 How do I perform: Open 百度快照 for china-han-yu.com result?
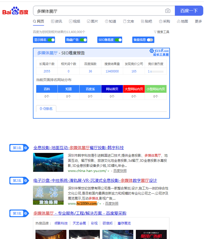pyautogui.click(x=120, y=171)
